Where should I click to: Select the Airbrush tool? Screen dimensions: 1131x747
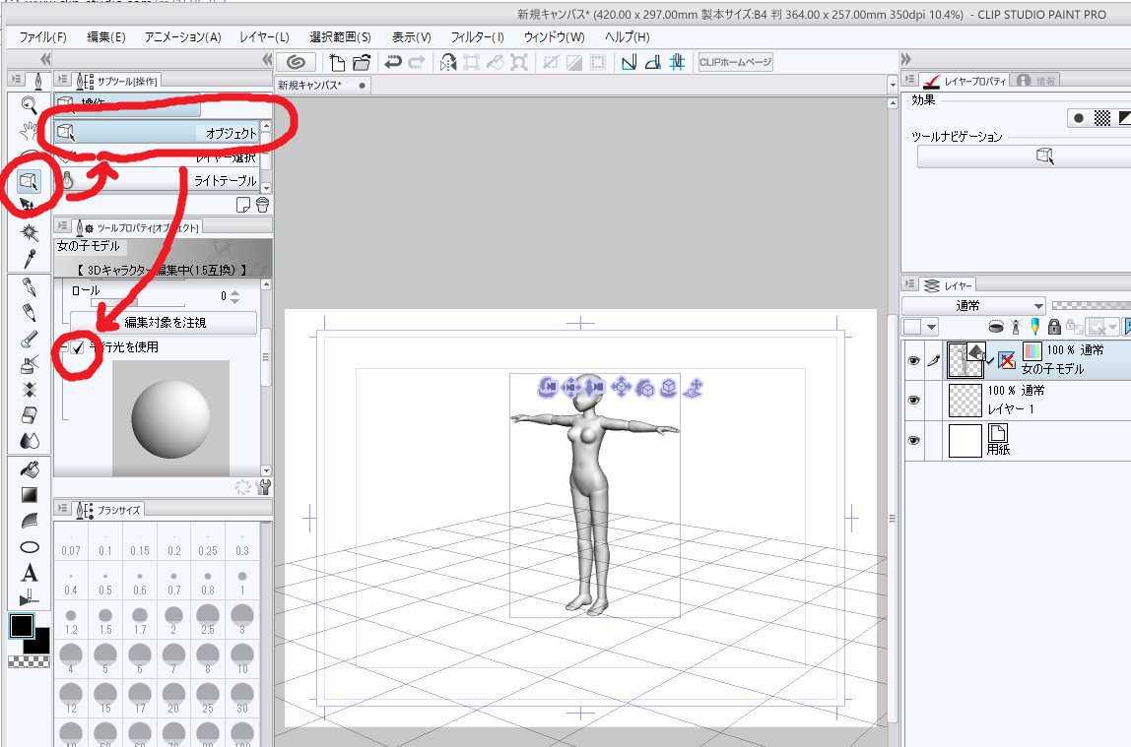tap(29, 364)
